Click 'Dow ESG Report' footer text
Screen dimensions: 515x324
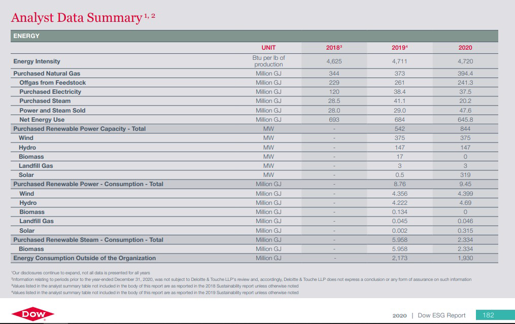coord(441,315)
